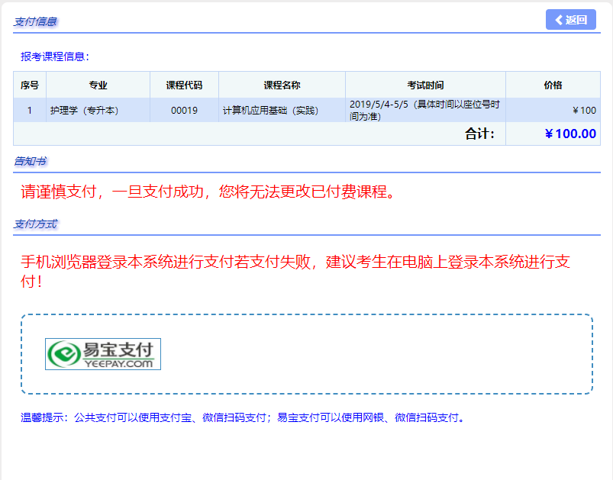Image resolution: width=613 pixels, height=480 pixels.
Task: Select course code 00019 cell
Action: pyautogui.click(x=184, y=111)
